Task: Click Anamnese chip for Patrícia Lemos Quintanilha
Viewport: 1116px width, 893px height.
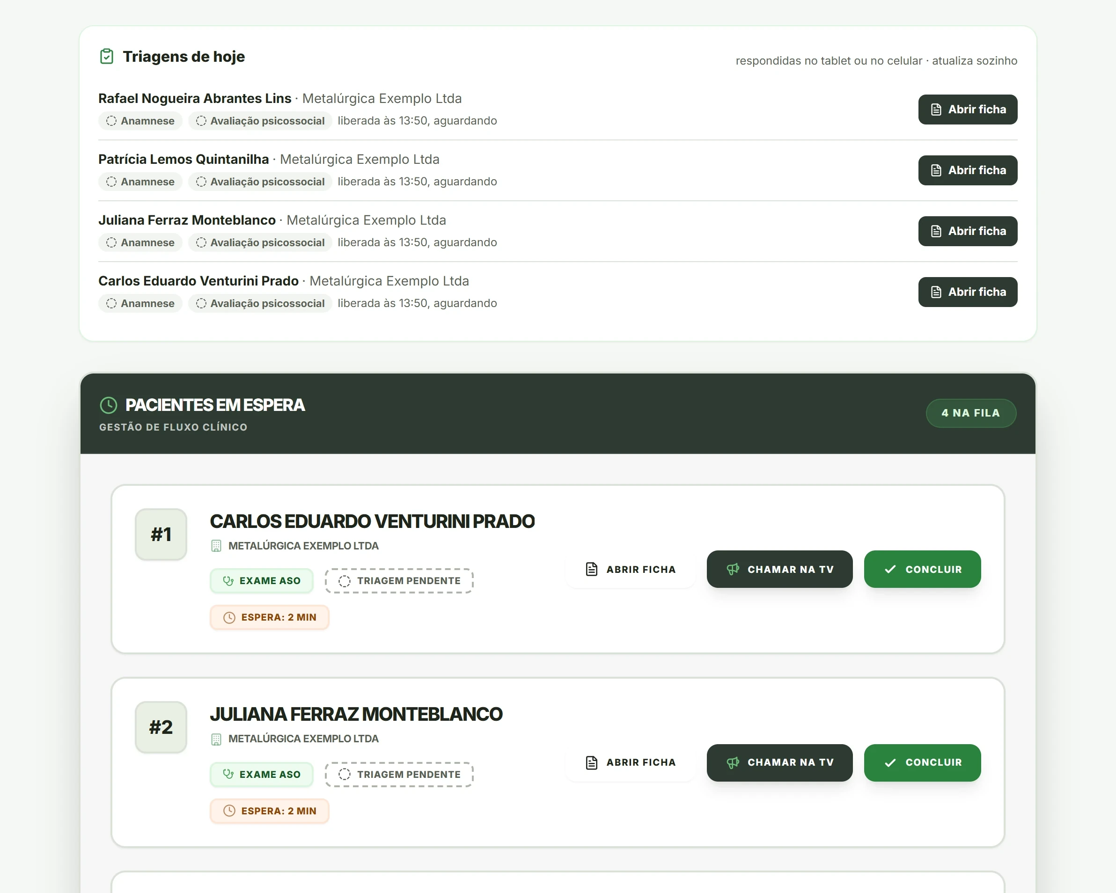Action: [140, 182]
